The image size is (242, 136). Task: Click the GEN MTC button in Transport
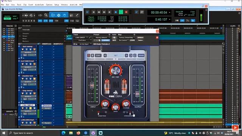tap(142, 12)
